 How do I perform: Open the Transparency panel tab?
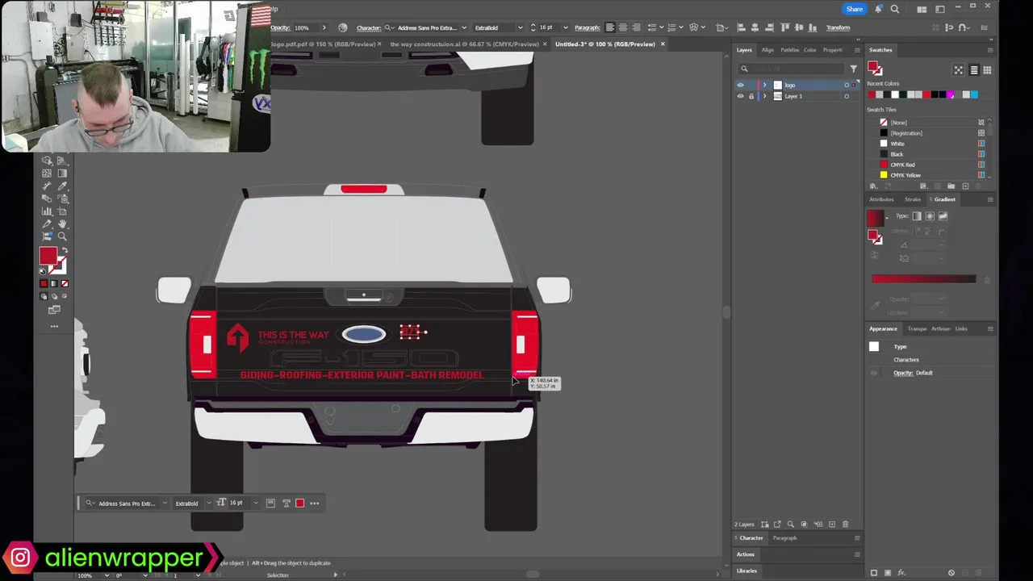tap(917, 328)
